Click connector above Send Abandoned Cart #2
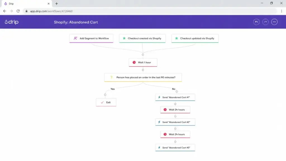Image resolution: width=286 pixels, height=161 pixels. click(175, 117)
